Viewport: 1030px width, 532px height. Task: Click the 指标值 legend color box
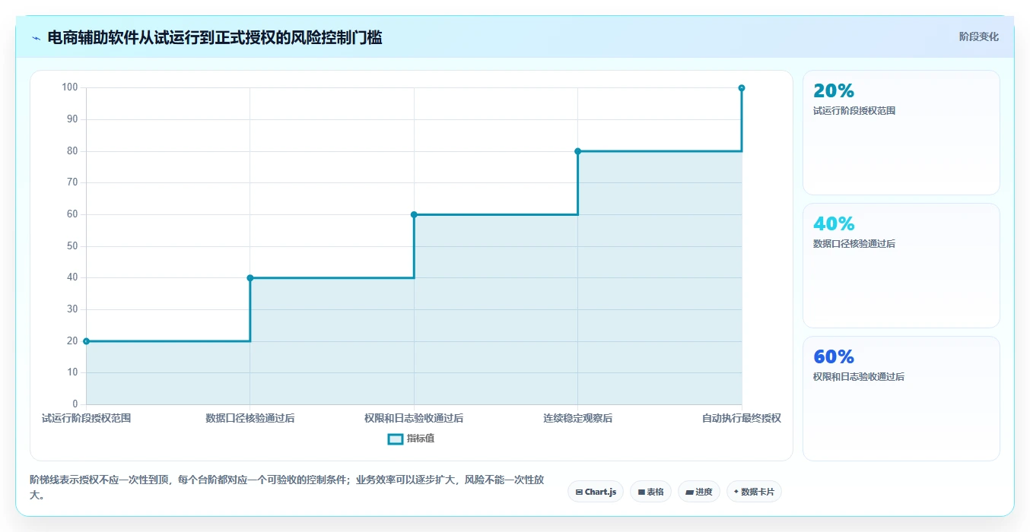[396, 439]
